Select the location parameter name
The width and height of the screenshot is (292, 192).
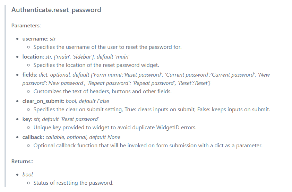pyautogui.click(x=33, y=56)
